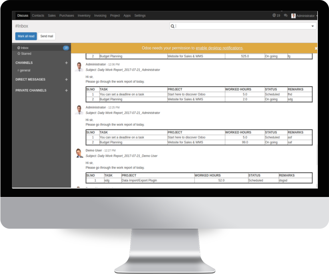This screenshot has height=274, width=329.
Task: Click the 52.0 worked hours cell
Action: [x=221, y=181]
